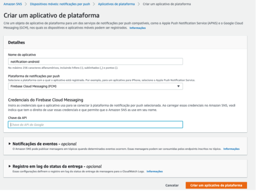This screenshot has height=191, width=256.
Task: Click the Detalhes panel header
Action: point(125,42)
